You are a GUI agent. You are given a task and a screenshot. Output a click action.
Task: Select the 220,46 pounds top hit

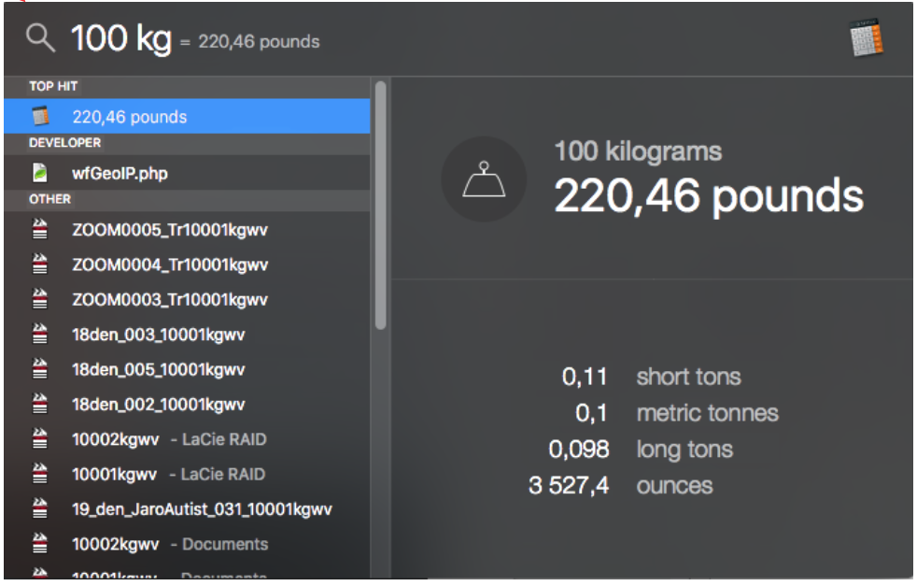(x=130, y=117)
